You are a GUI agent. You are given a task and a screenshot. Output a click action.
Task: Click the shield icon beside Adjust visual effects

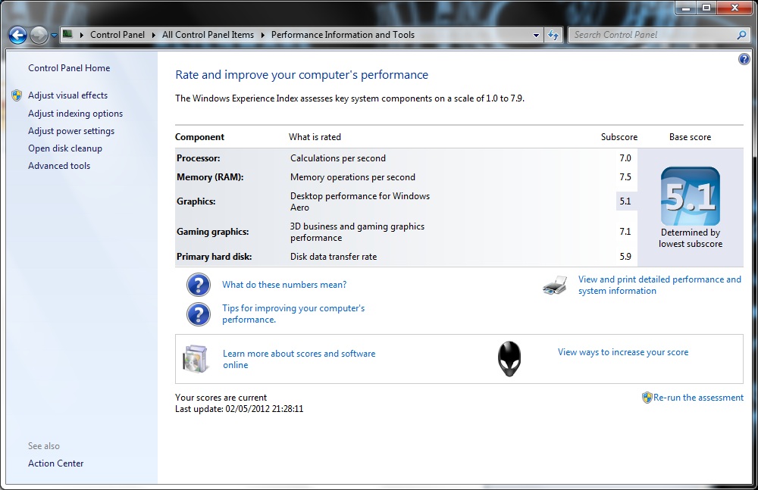pos(17,95)
